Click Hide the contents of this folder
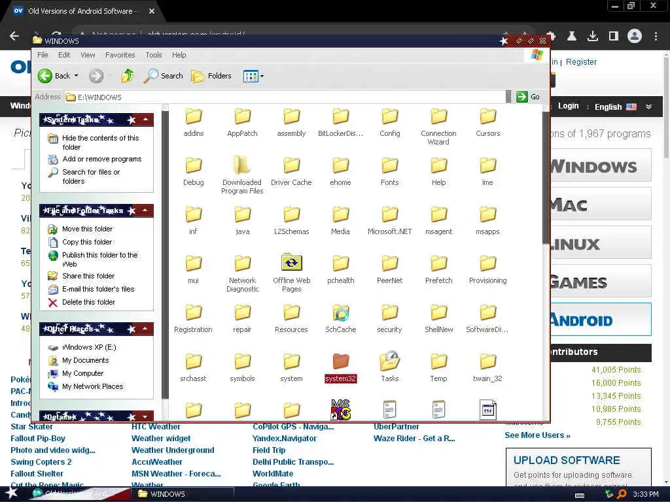 coord(100,142)
